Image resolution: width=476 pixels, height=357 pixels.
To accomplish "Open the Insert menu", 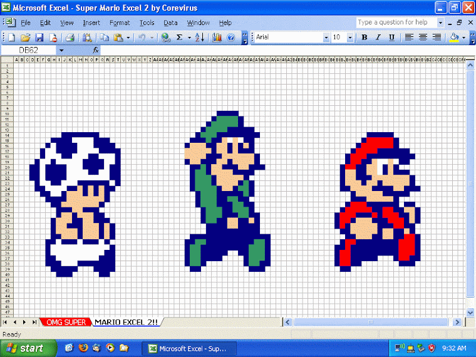I will pos(91,23).
